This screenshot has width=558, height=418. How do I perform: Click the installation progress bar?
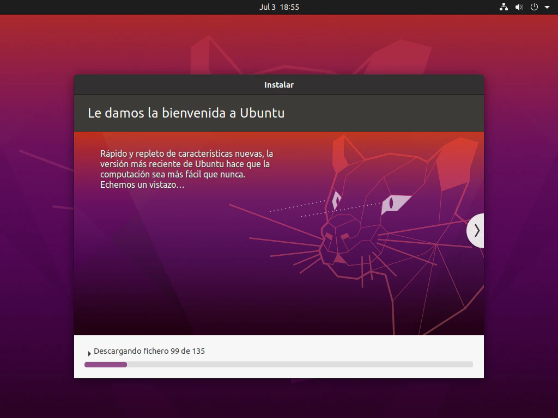coord(278,364)
